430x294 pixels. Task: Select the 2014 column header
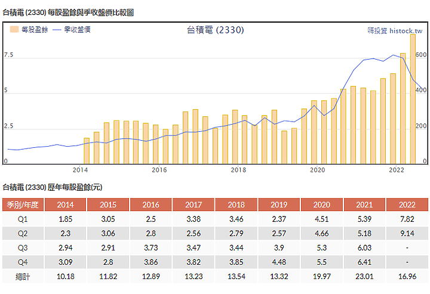point(65,205)
